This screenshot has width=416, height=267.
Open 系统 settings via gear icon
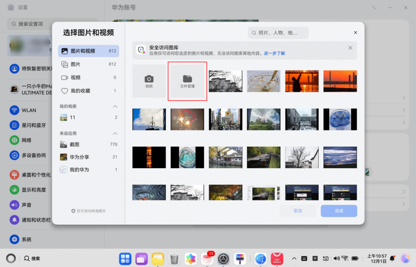coord(14,239)
